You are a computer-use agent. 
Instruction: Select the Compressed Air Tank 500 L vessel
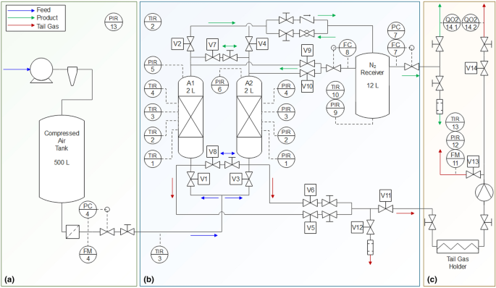coord(62,159)
